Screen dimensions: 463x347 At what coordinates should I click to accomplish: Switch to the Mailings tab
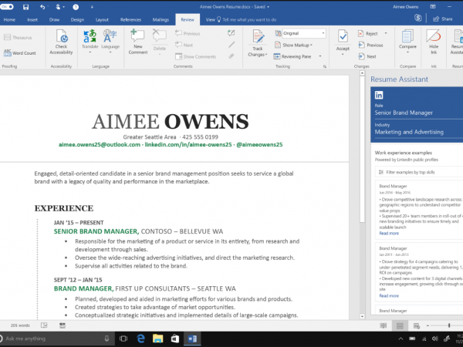(161, 20)
